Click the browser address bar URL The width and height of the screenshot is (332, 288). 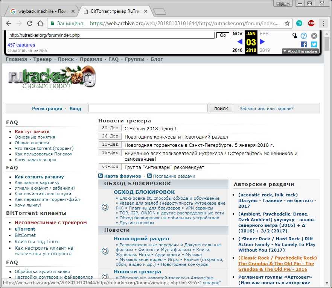click(184, 23)
